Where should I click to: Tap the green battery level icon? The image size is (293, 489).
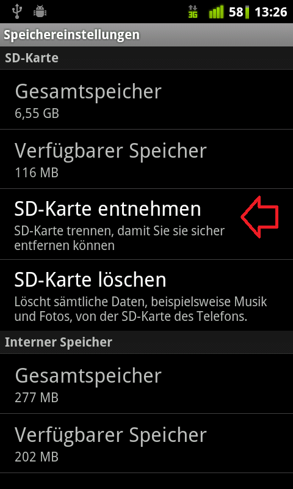click(247, 12)
